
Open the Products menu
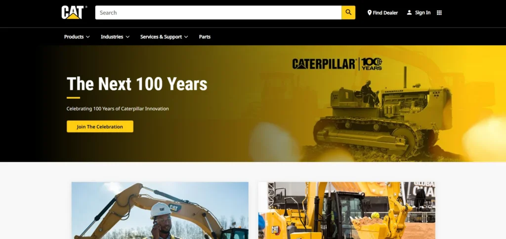click(x=77, y=37)
